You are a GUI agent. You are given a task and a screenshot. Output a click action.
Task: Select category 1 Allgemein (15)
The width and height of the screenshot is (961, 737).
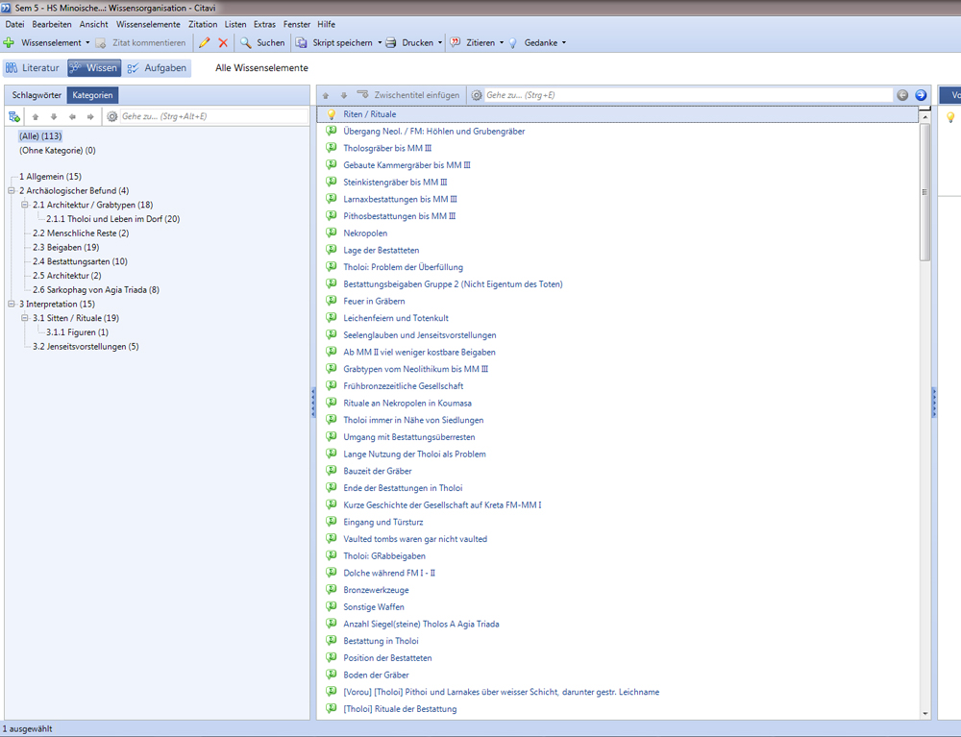click(50, 177)
